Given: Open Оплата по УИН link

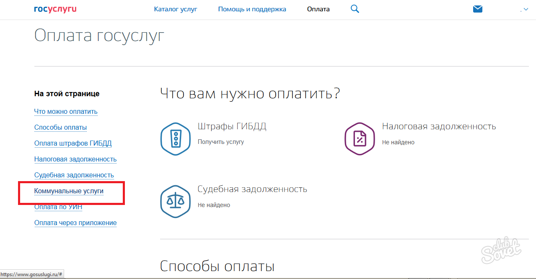Looking at the screenshot, I should [58, 207].
